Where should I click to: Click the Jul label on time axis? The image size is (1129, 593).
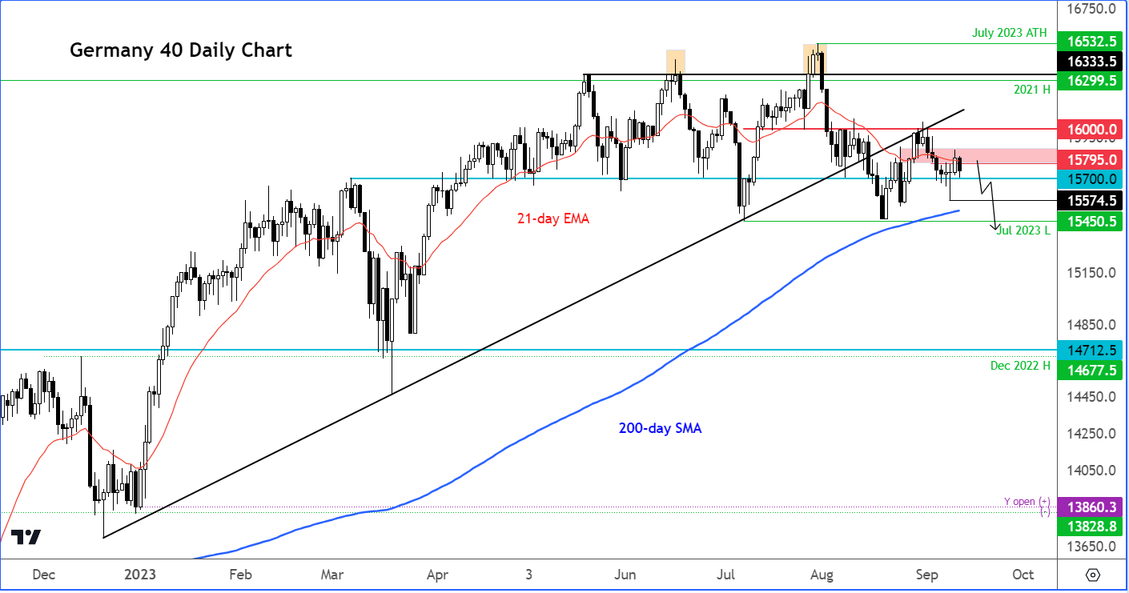[x=725, y=575]
